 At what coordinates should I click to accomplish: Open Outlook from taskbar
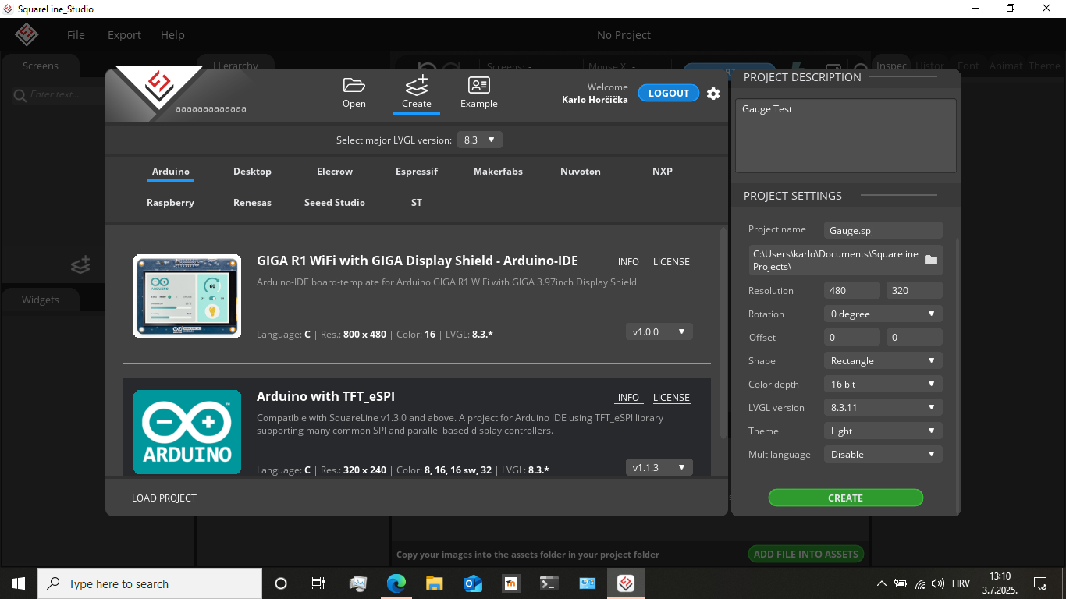tap(473, 583)
